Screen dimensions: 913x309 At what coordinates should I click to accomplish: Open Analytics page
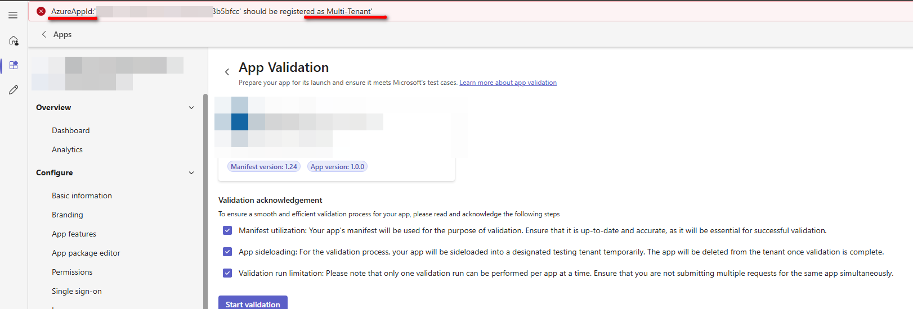point(67,149)
